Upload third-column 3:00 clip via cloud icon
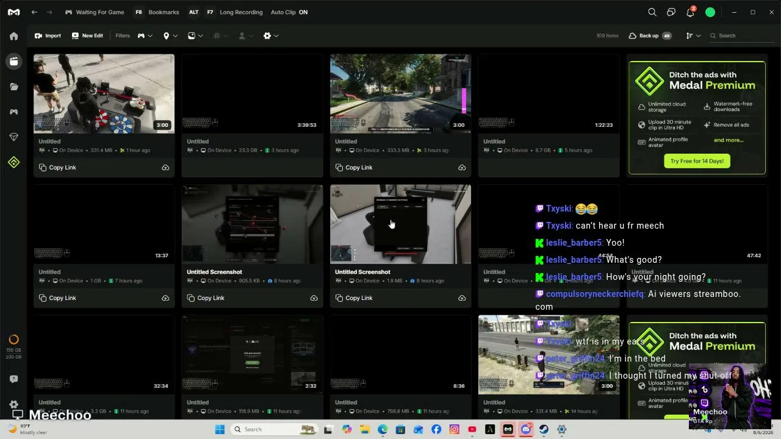 click(x=462, y=168)
